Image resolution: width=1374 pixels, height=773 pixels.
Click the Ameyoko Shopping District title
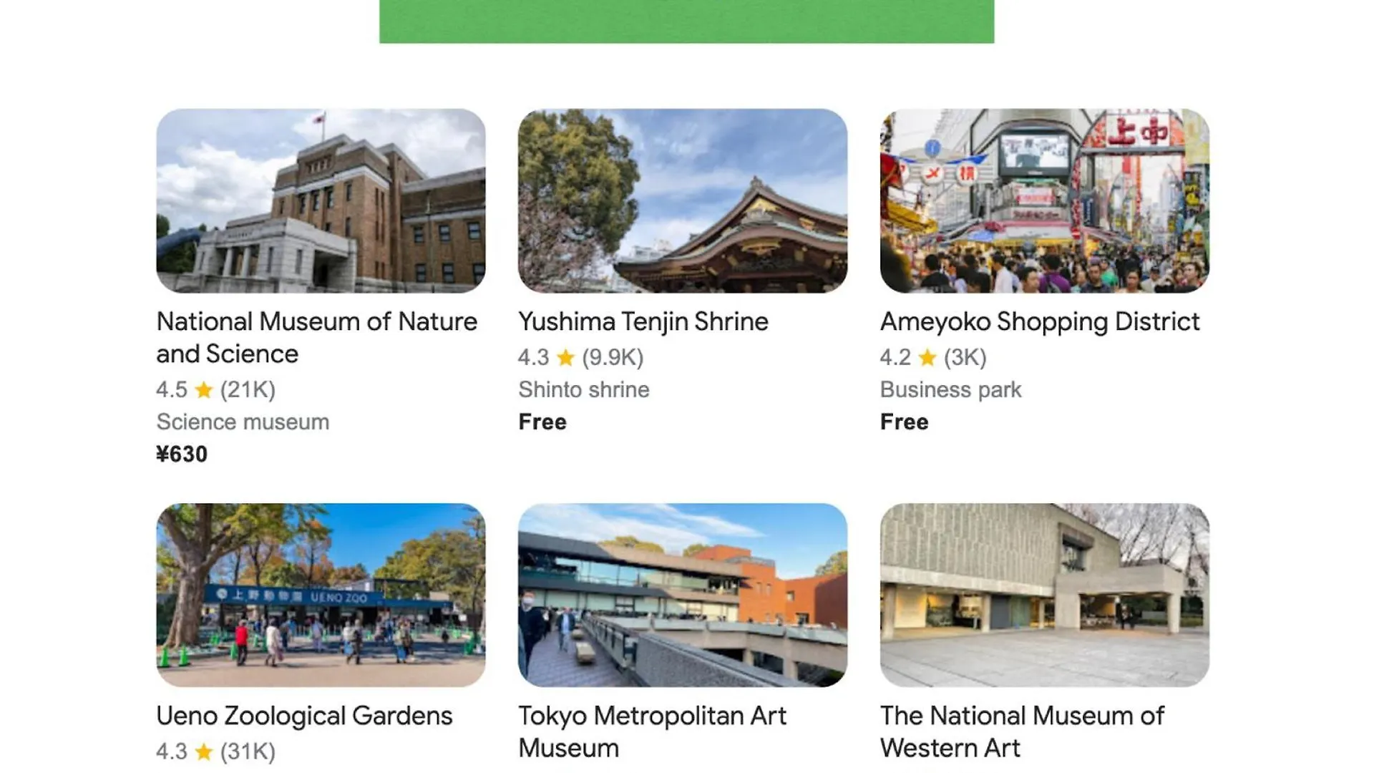click(1039, 321)
